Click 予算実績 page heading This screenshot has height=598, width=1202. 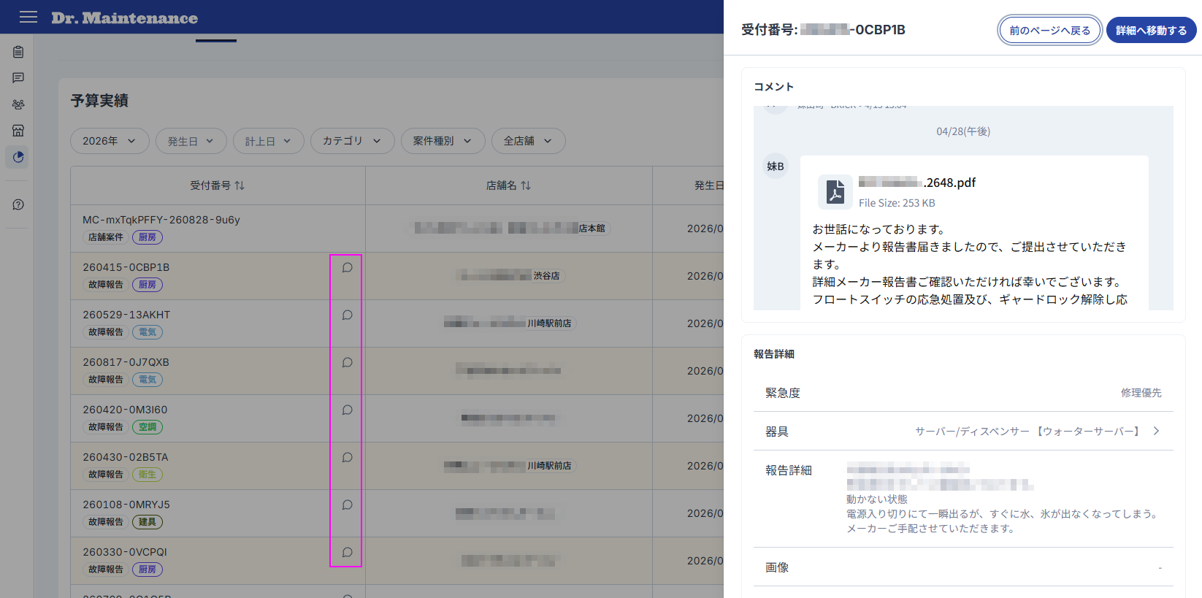pyautogui.click(x=99, y=101)
